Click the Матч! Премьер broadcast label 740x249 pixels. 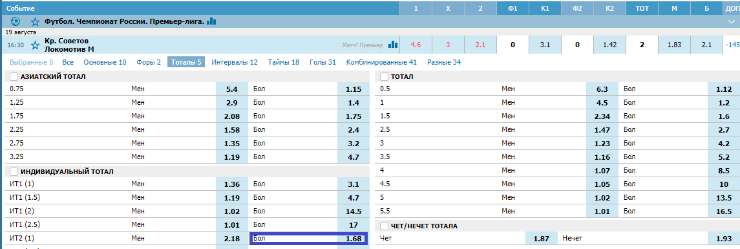click(363, 45)
